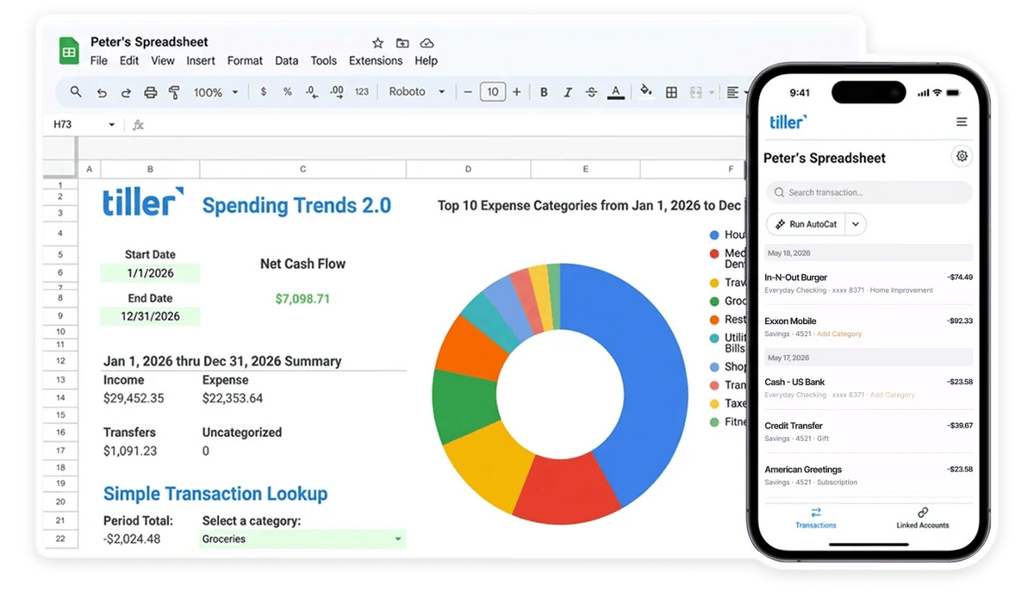Open the Edit menu
Image resolution: width=1034 pixels, height=592 pixels.
(x=129, y=61)
